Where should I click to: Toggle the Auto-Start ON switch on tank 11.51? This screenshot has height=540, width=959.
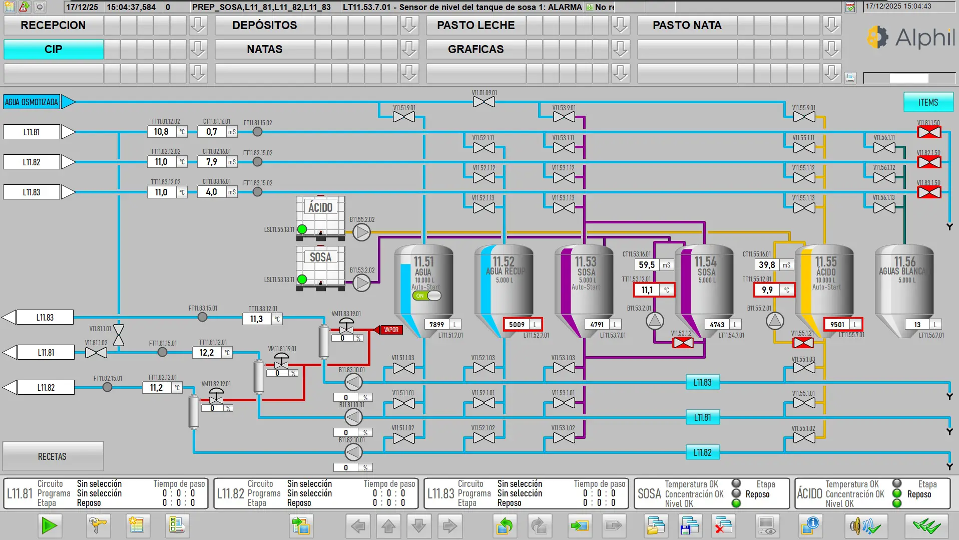click(426, 296)
